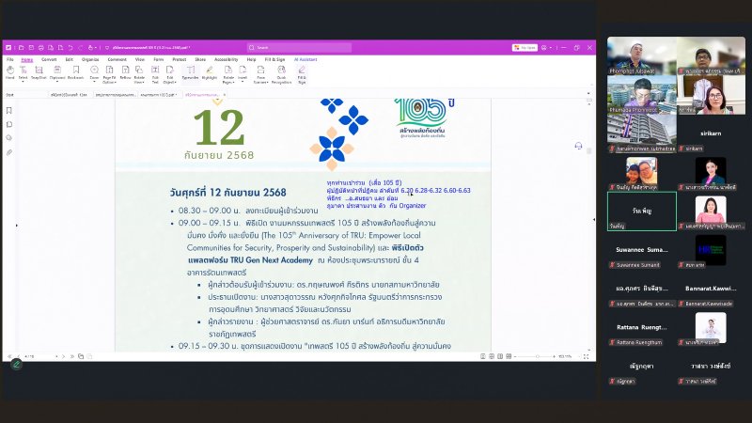
Task: Switch to facing pages view mode
Action: [500, 356]
